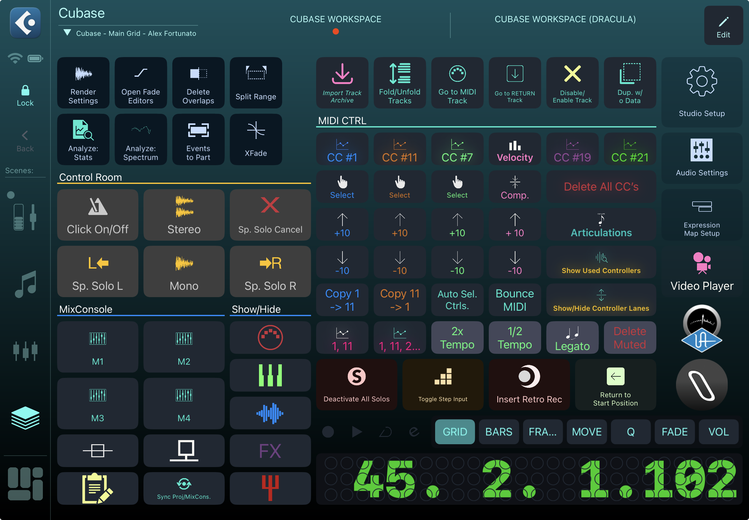This screenshot has height=520, width=749.
Task: Click the transport play button
Action: 357,432
